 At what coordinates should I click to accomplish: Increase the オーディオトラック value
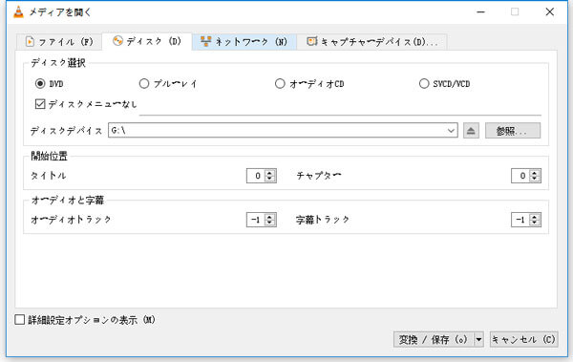pyautogui.click(x=269, y=217)
